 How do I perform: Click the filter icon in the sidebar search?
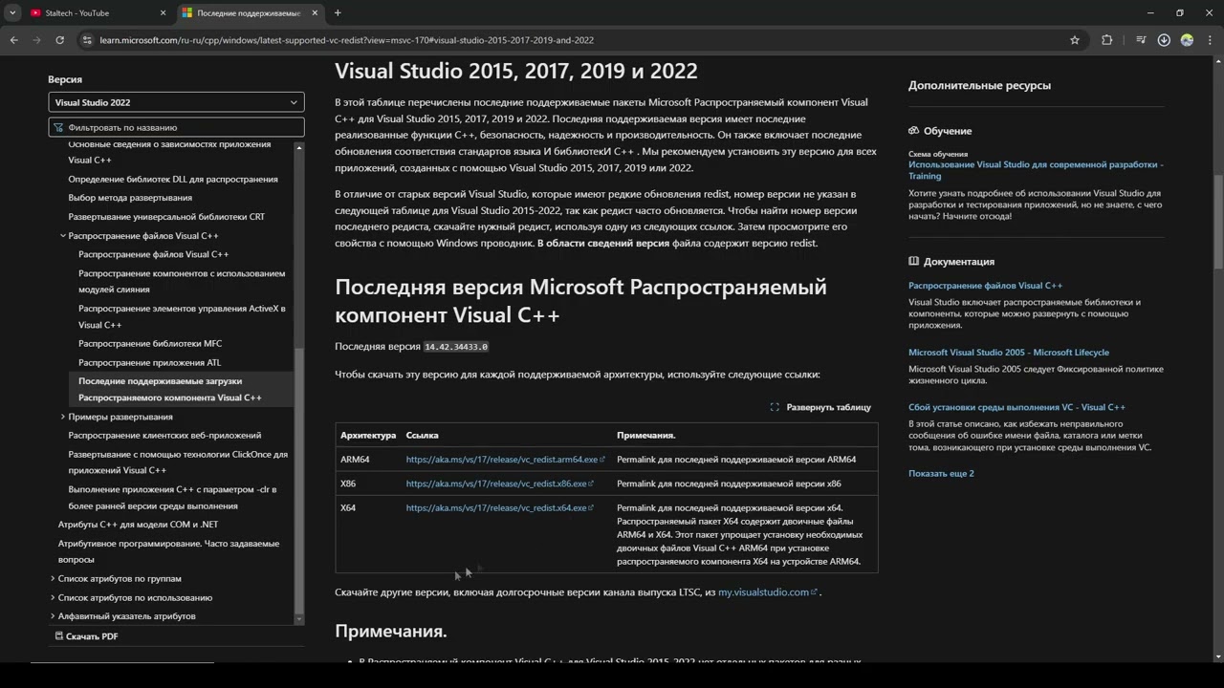click(x=58, y=127)
